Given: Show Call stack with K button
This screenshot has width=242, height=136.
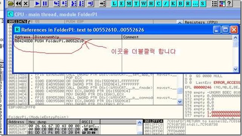Looking at the screenshot, I should pos(173,3).
